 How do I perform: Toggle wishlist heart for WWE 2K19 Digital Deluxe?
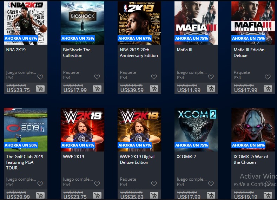(x=154, y=184)
